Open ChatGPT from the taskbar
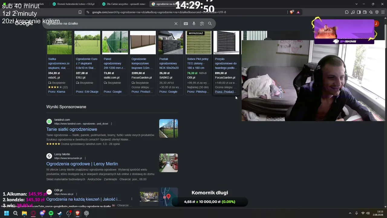The height and width of the screenshot is (218, 387). pyautogui.click(x=86, y=213)
